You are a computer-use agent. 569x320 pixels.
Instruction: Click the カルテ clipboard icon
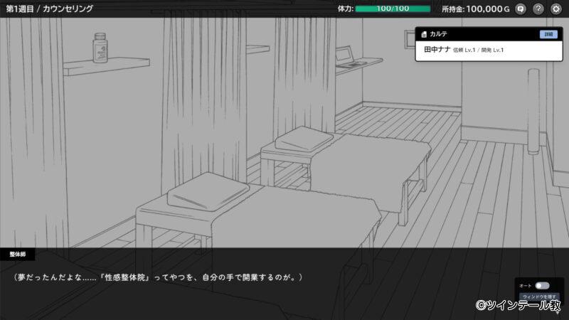point(424,34)
